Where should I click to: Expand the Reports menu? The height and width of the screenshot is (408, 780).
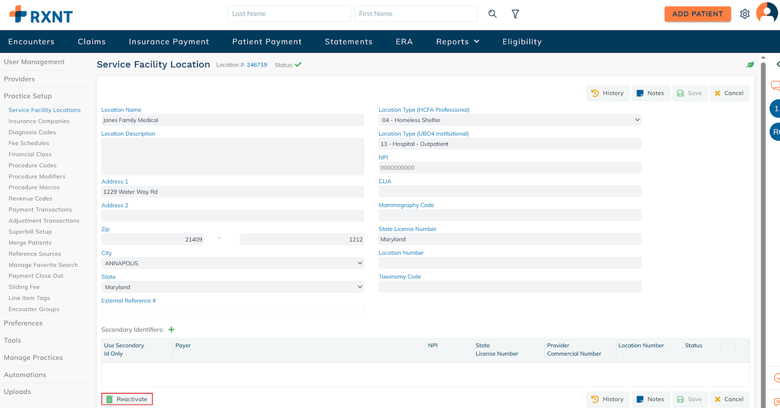click(x=457, y=42)
